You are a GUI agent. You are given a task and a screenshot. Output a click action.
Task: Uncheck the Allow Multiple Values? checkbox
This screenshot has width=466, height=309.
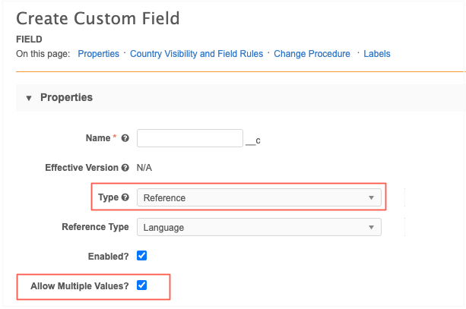(141, 285)
